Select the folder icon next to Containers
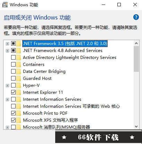142x144 pixels. tap(18, 65)
